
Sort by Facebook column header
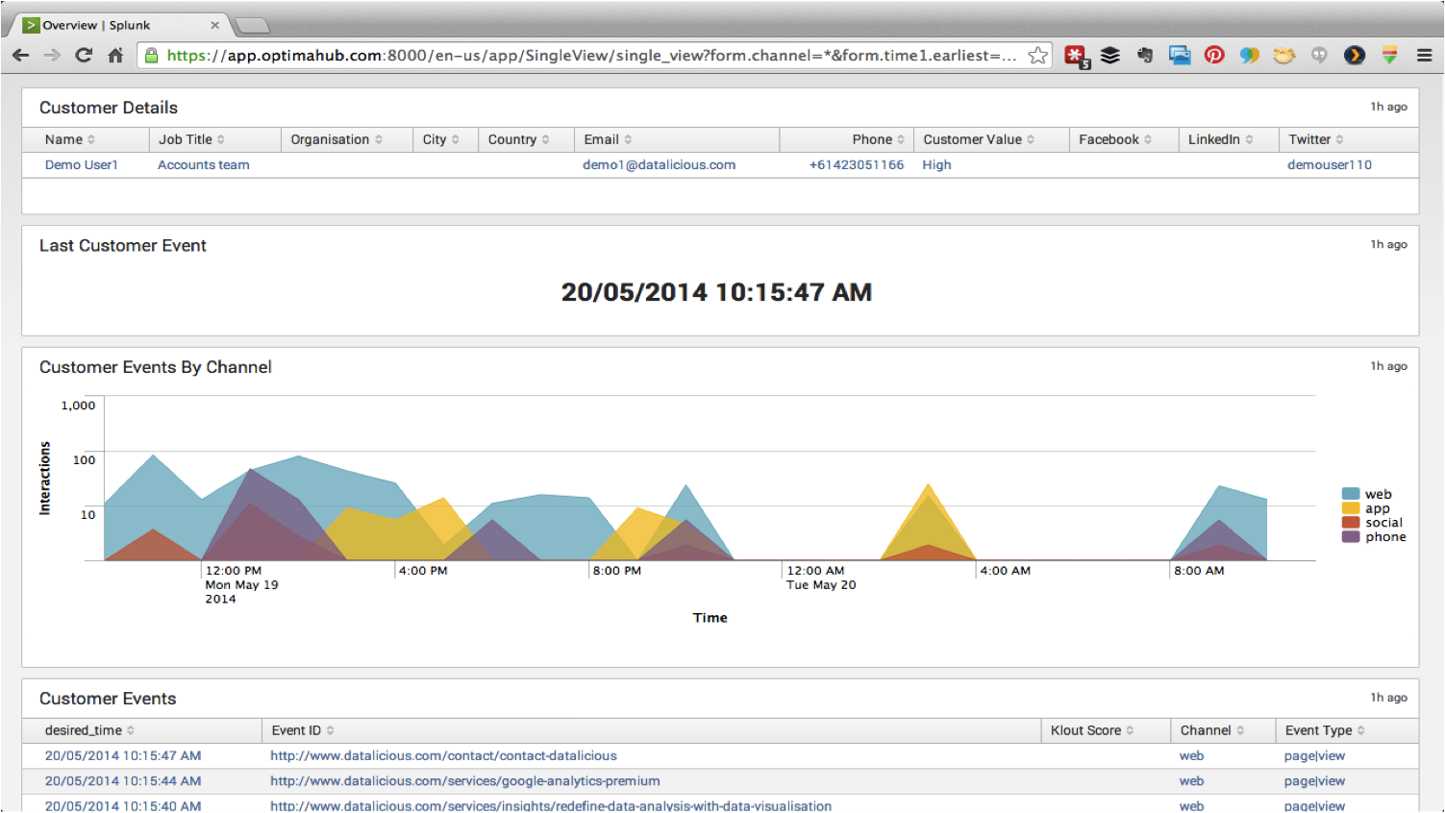tap(1115, 139)
